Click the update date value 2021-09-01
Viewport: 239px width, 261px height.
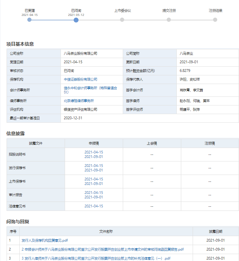click(189, 62)
